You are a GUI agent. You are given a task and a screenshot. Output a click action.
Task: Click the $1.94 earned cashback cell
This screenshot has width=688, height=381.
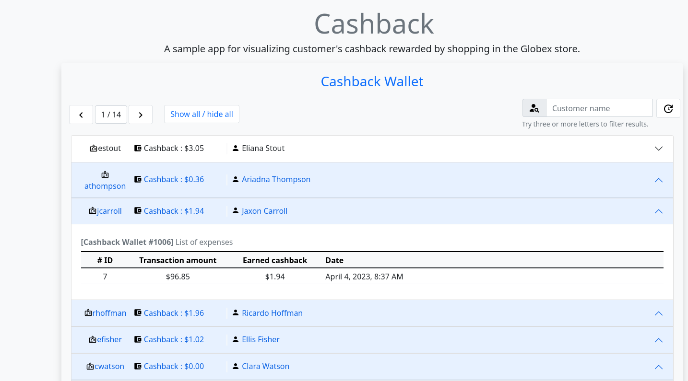(x=275, y=277)
